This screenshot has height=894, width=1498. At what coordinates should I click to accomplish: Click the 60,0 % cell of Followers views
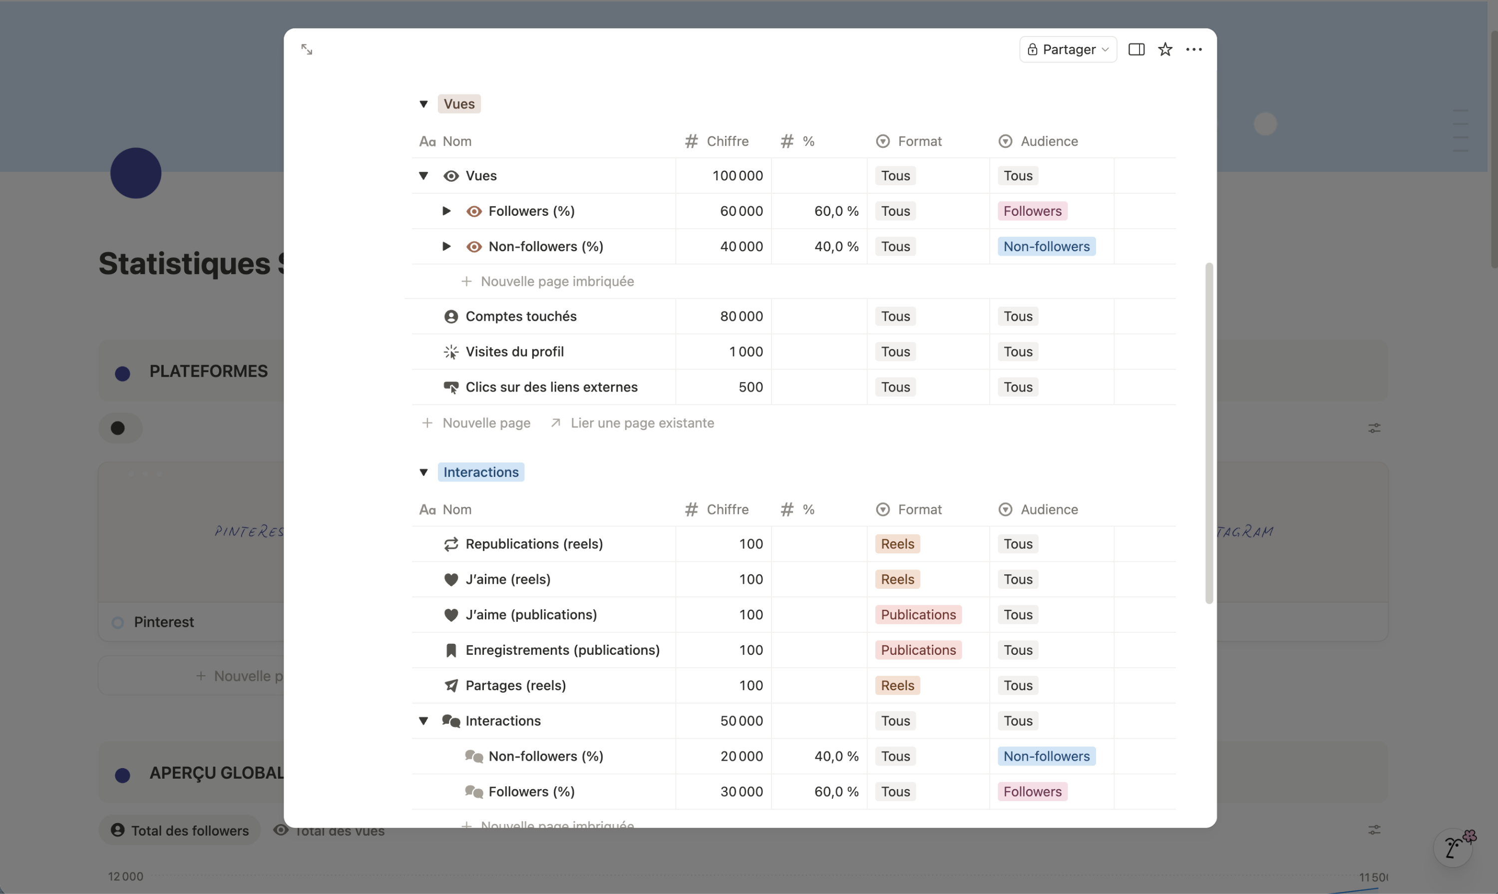[x=818, y=211]
